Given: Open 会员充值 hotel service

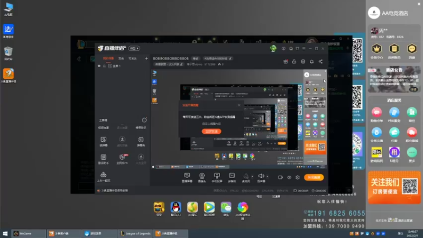Looking at the screenshot, I should pos(376,134).
